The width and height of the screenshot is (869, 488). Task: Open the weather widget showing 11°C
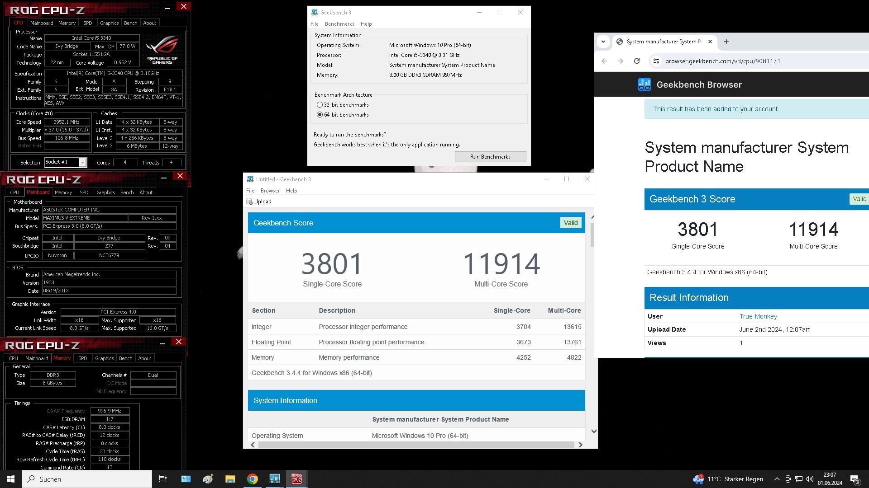728,479
